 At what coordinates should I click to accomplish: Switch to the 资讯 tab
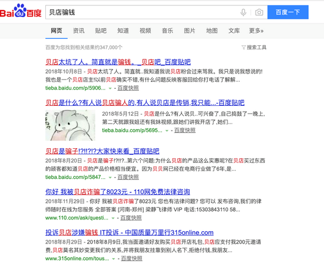79,31
